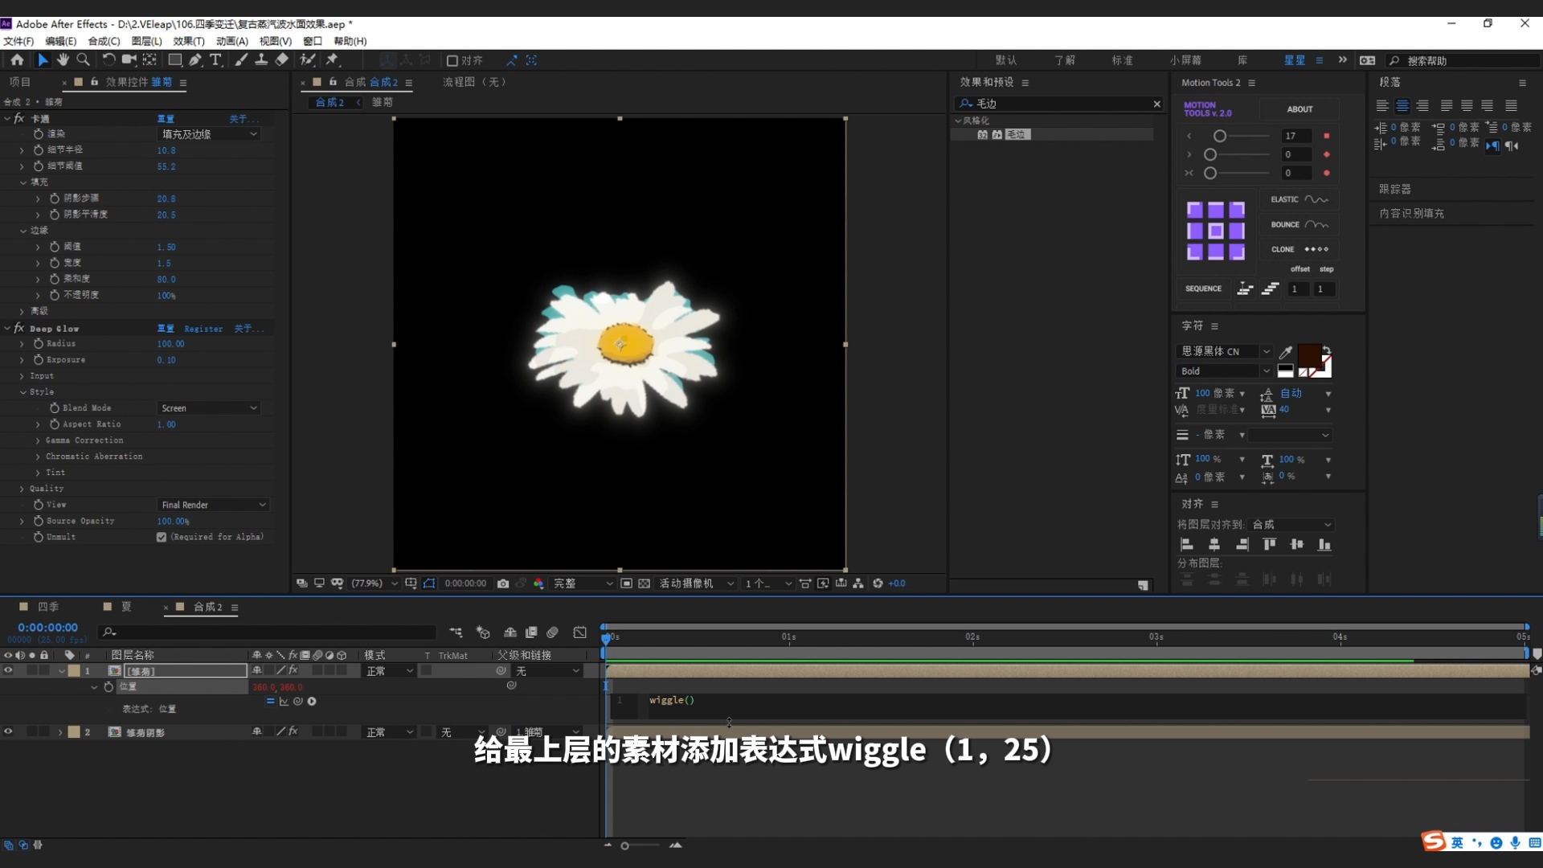Activate the Zoom tool
The width and height of the screenshot is (1543, 868).
tap(84, 59)
